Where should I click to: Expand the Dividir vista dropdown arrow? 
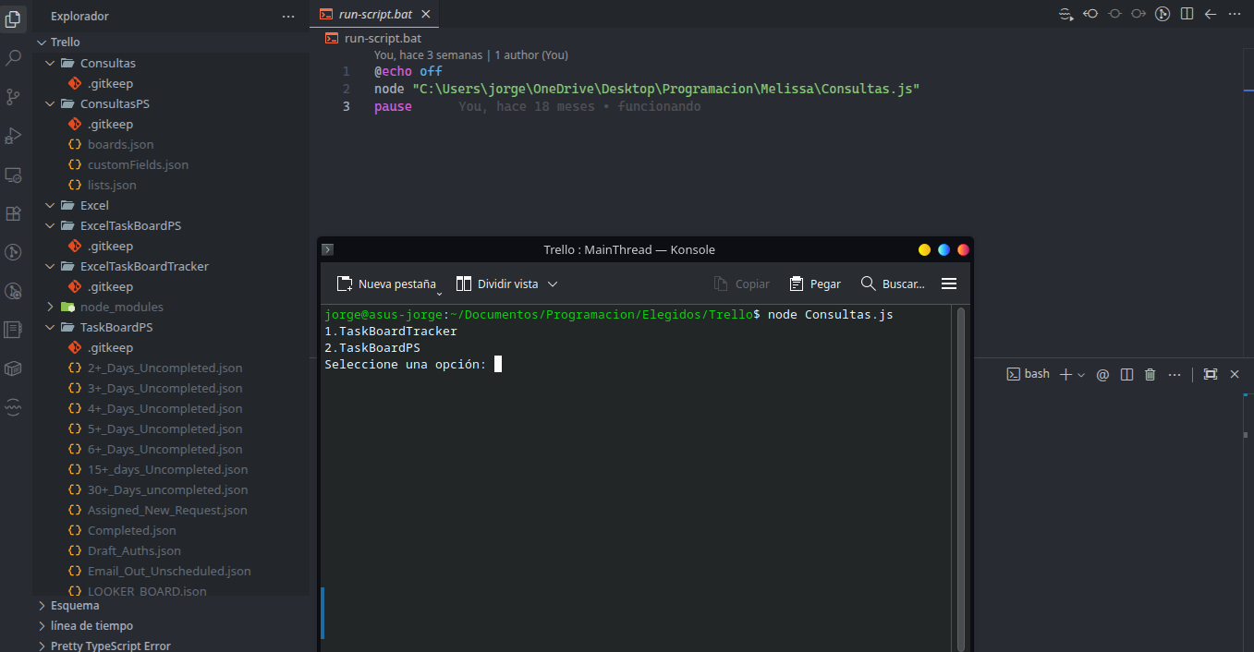[553, 284]
